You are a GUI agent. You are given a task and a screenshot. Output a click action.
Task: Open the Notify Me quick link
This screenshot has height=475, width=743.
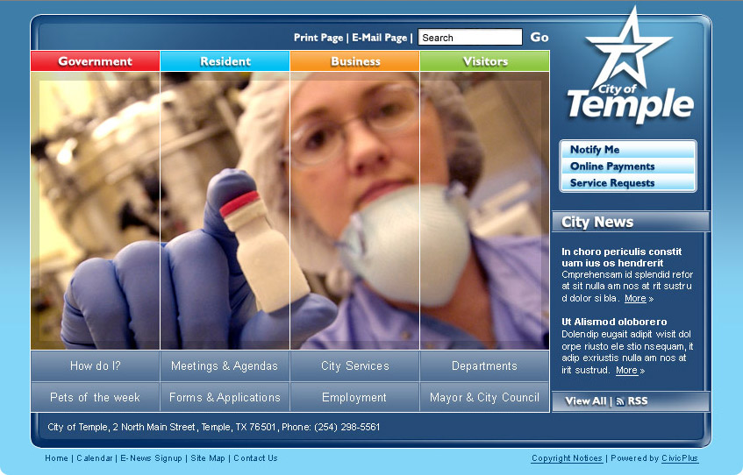595,150
